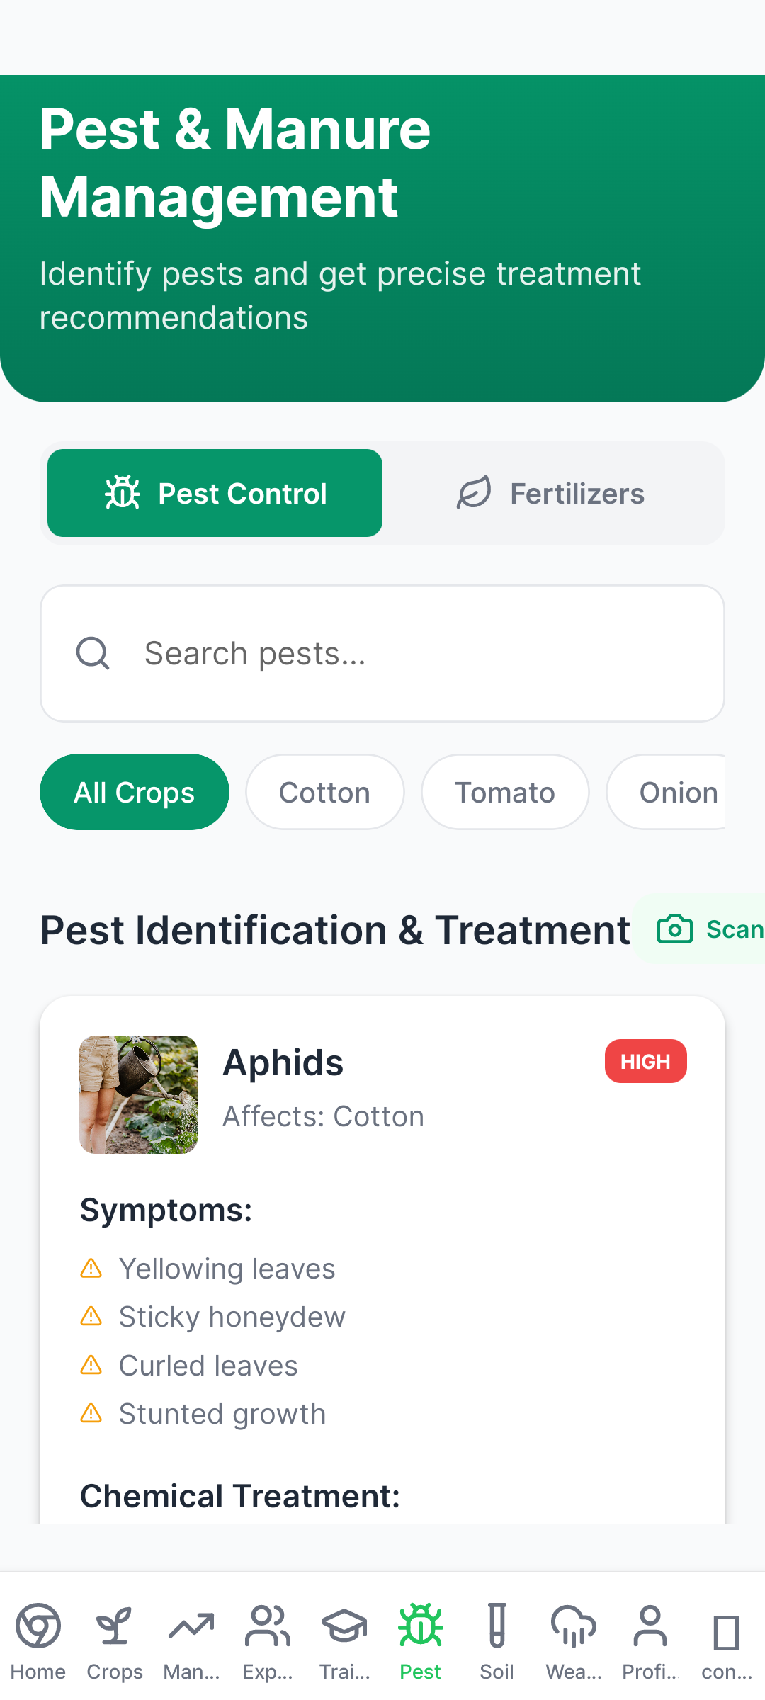This screenshot has height=1700, width=765.
Task: Open the Aphids pest thumbnail image
Action: pos(139,1095)
